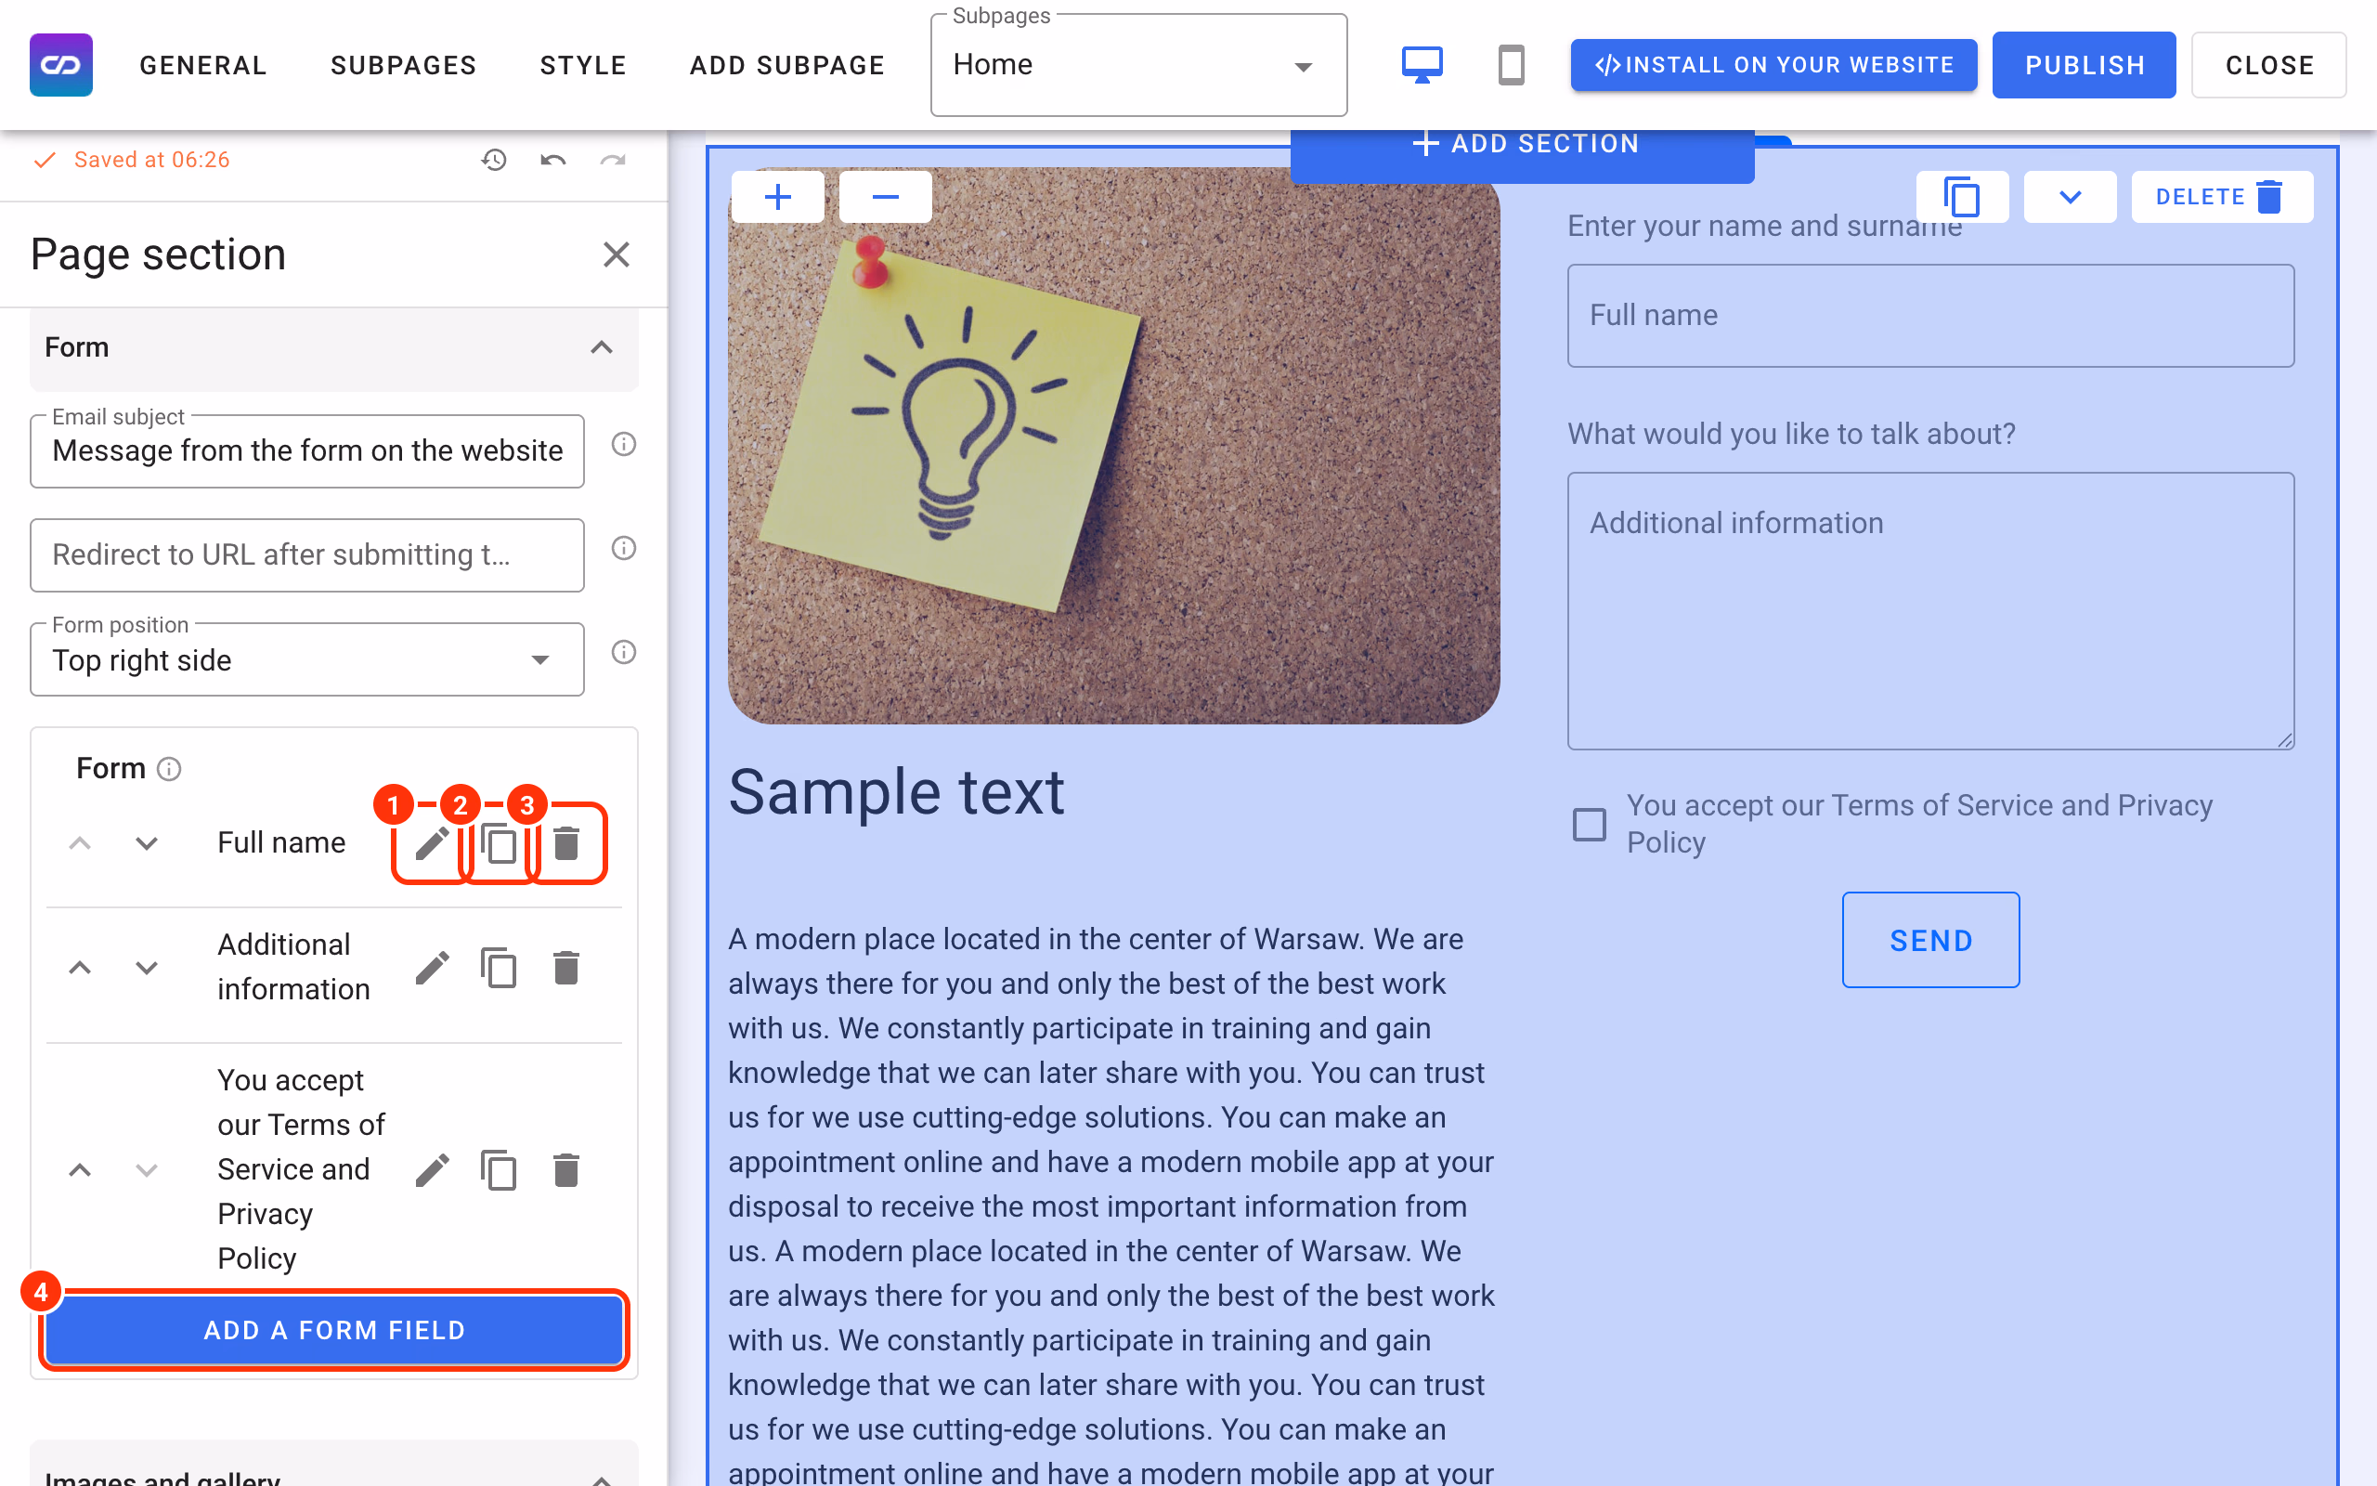Open the Subpages Home dropdown
The width and height of the screenshot is (2377, 1486).
[1138, 65]
